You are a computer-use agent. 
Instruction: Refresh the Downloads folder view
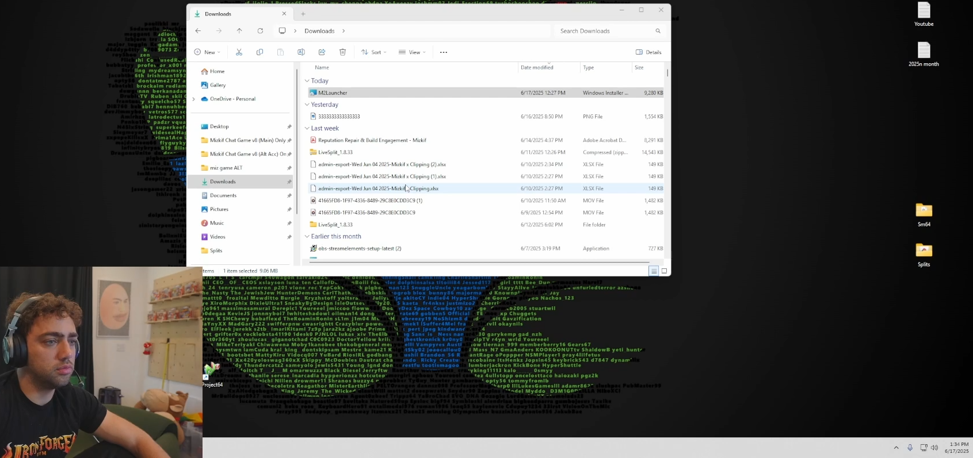(x=260, y=31)
